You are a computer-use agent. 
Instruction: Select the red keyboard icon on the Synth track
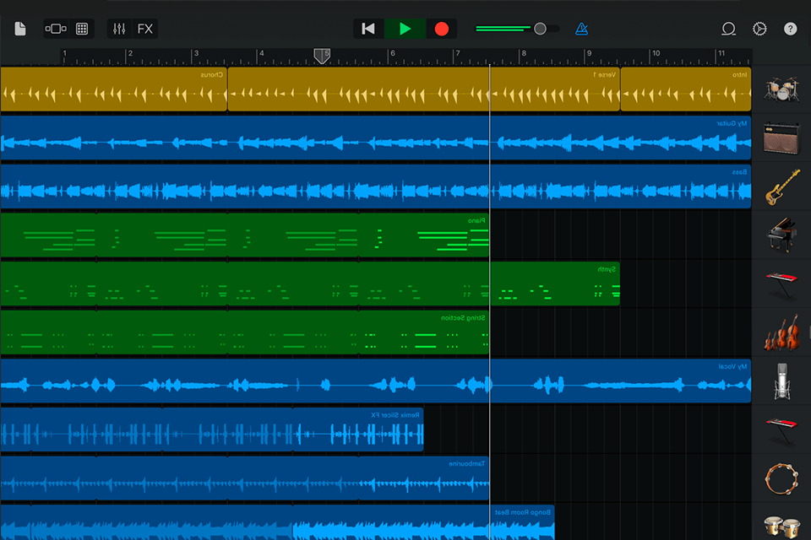(781, 284)
